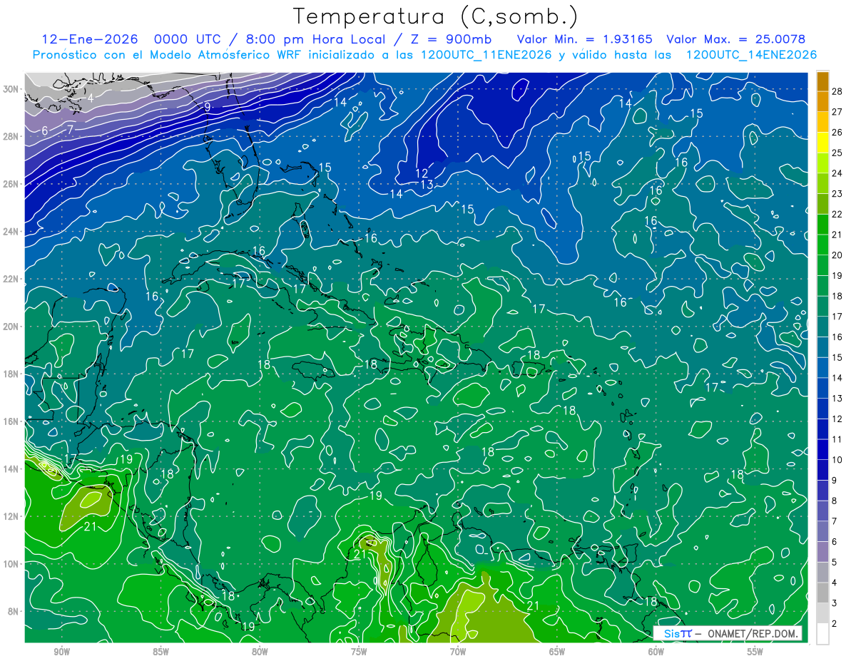The width and height of the screenshot is (856, 661).
Task: Click the "Temperatura (C,somb.)" title
Action: coord(436,16)
